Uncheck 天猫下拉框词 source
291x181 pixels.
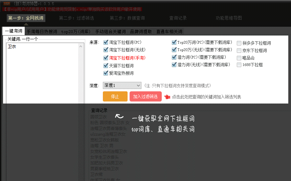pos(106,66)
